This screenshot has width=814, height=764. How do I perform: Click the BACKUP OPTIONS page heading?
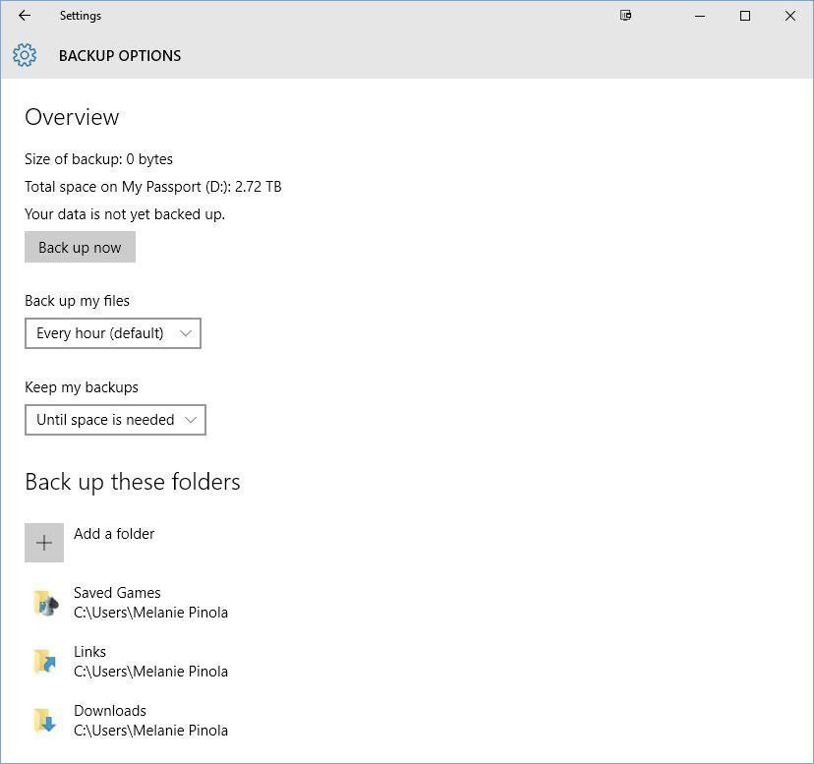120,56
